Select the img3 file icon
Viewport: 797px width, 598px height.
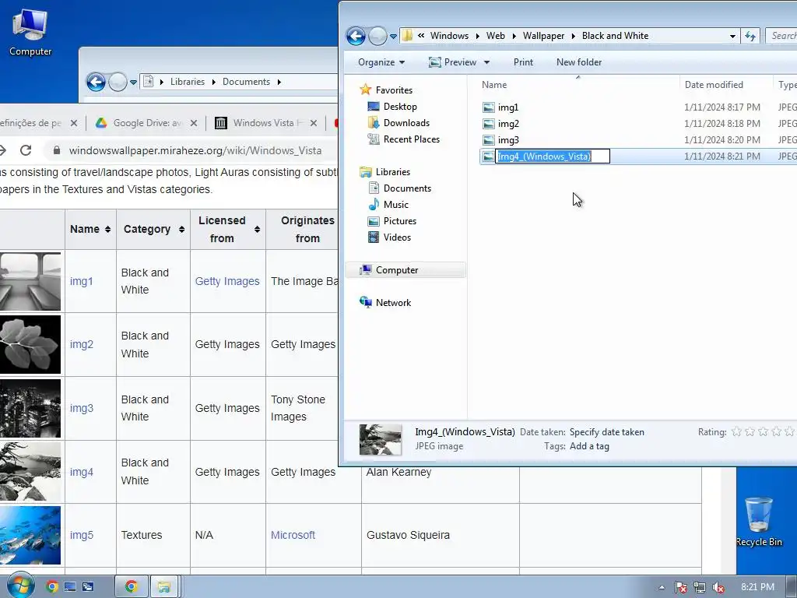(489, 140)
